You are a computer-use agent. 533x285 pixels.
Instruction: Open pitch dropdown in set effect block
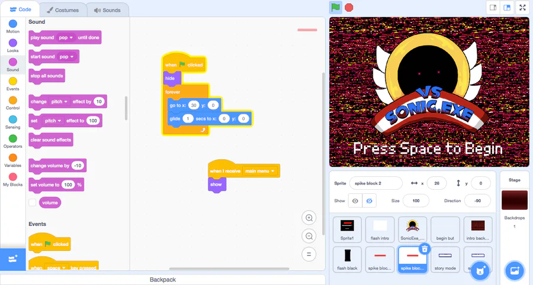pos(53,121)
